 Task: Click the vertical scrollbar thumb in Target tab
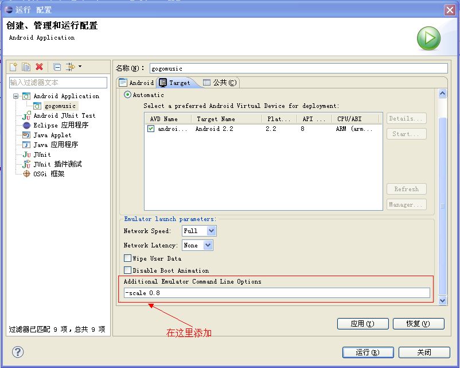click(x=442, y=206)
